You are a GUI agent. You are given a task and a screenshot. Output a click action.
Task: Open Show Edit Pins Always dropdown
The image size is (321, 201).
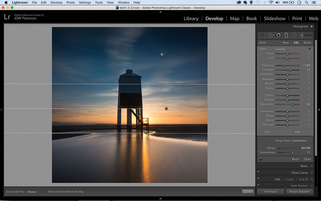33,192
